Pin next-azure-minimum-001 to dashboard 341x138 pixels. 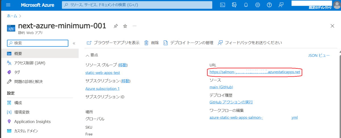pyautogui.click(x=116, y=26)
